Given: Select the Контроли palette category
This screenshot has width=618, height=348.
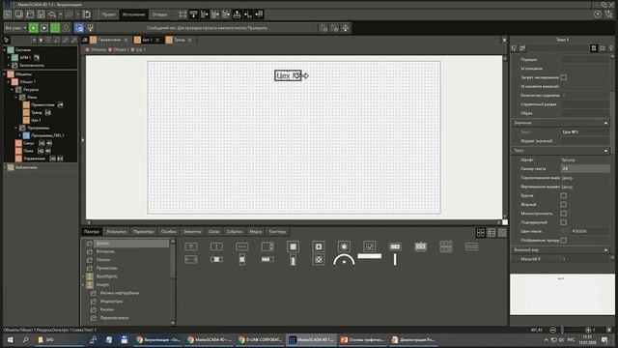Looking at the screenshot, I should [x=105, y=251].
